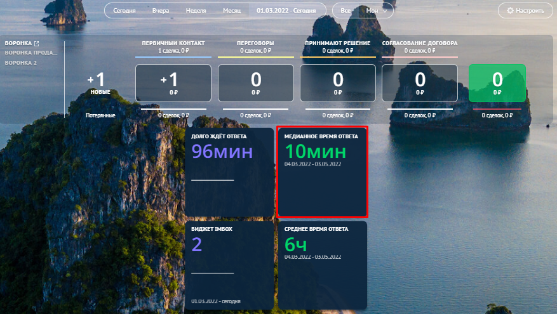Click the plus icon in Новые counter
557x314 pixels.
(x=91, y=79)
